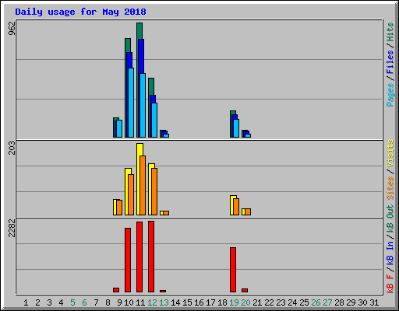The image size is (399, 311).
Task: Click green day label 20 on x-axis
Action: click(245, 302)
